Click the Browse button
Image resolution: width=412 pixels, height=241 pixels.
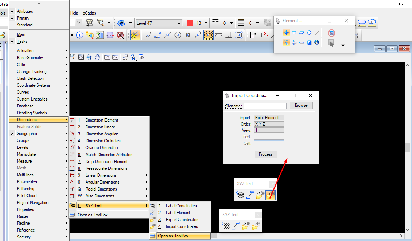pos(301,105)
